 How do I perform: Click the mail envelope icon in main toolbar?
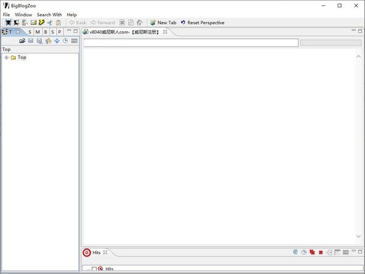point(33,22)
